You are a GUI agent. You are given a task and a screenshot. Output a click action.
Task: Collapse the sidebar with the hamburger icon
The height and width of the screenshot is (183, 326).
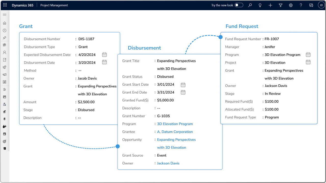click(x=5, y=14)
